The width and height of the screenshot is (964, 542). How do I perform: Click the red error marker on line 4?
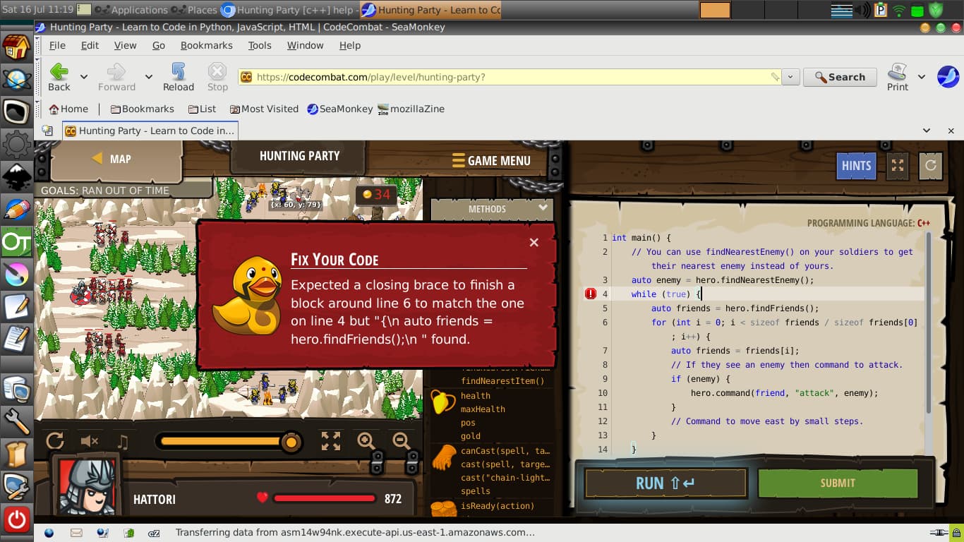point(591,294)
